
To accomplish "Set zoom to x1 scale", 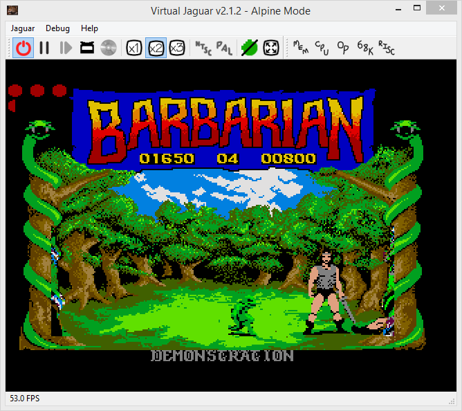I will [x=133, y=48].
